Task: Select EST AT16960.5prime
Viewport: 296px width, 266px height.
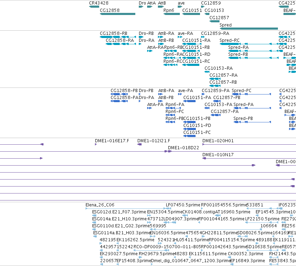Action: click(x=218, y=215)
